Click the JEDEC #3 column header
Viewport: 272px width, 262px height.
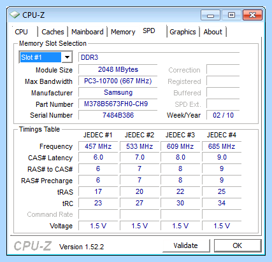180,135
